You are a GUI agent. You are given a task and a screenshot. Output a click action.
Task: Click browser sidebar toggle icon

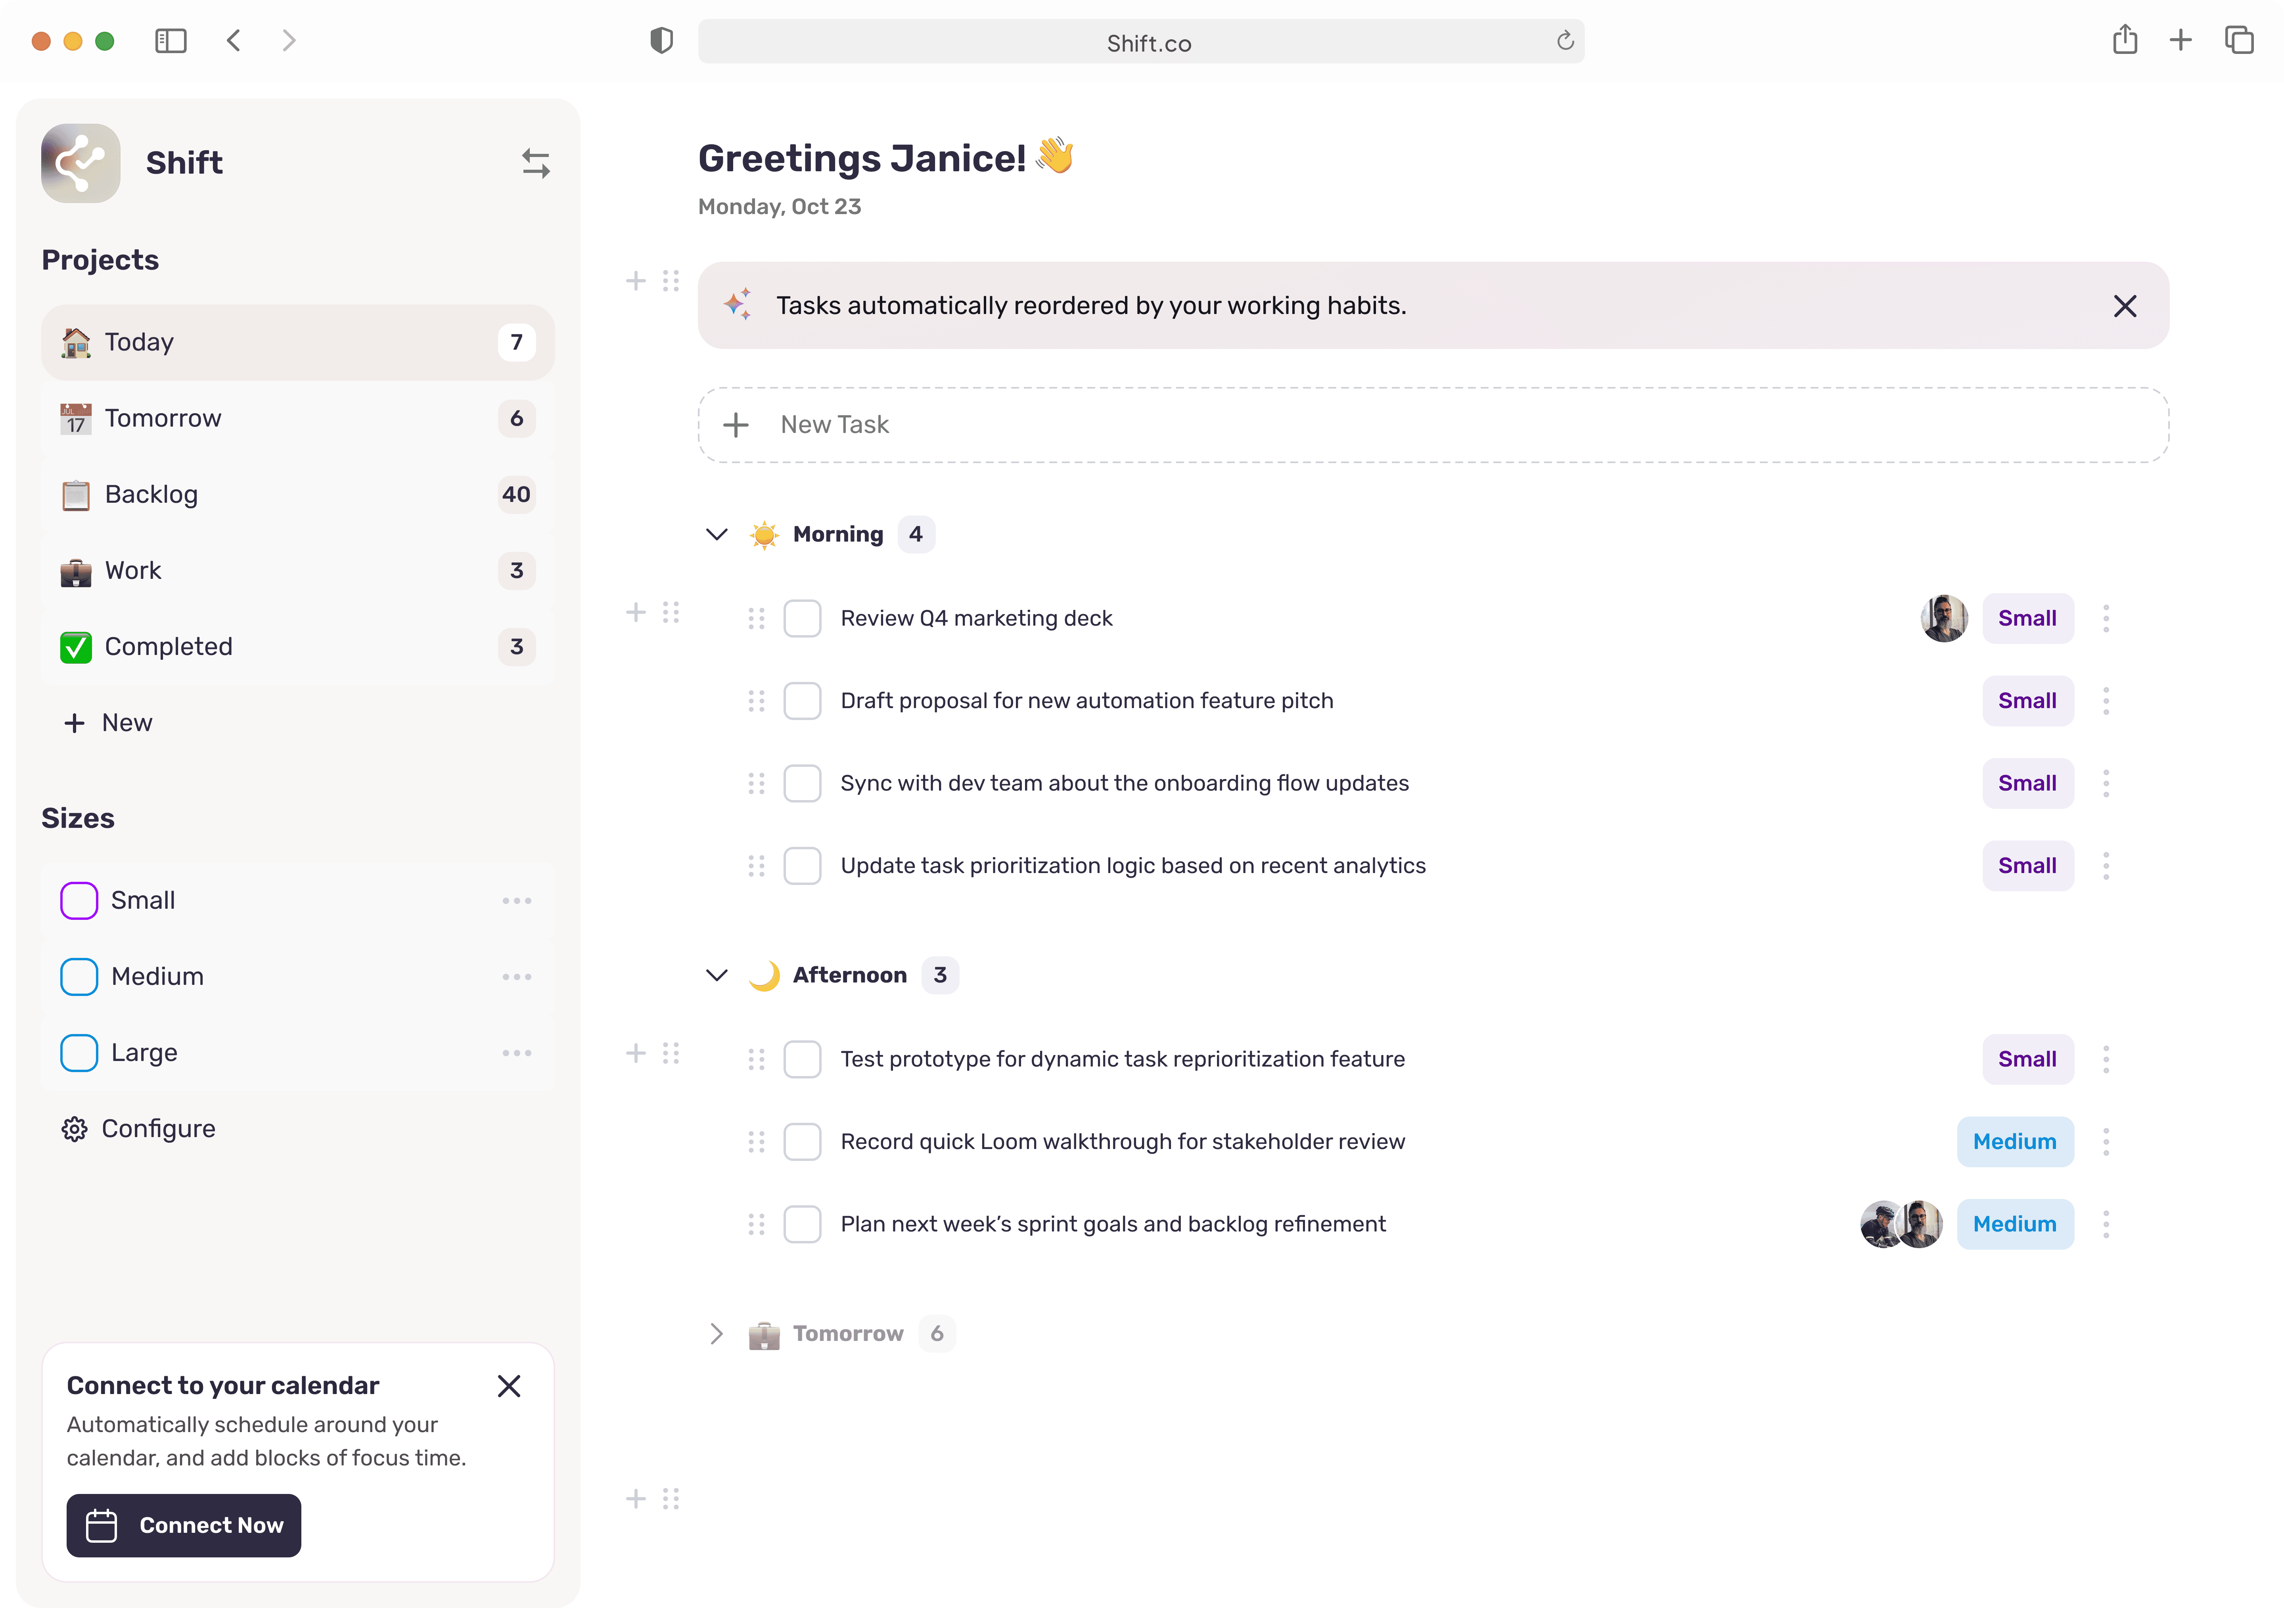[171, 41]
